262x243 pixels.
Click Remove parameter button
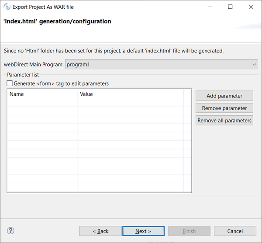point(224,108)
